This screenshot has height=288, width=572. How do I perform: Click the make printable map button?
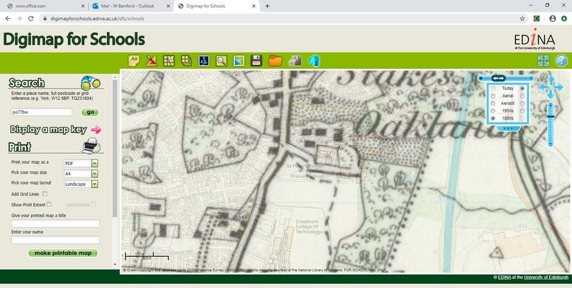click(63, 253)
